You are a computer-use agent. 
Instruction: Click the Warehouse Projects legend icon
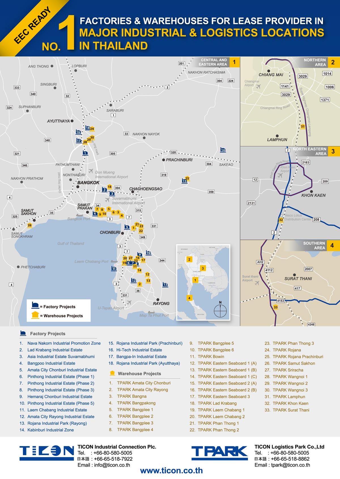pos(35,315)
